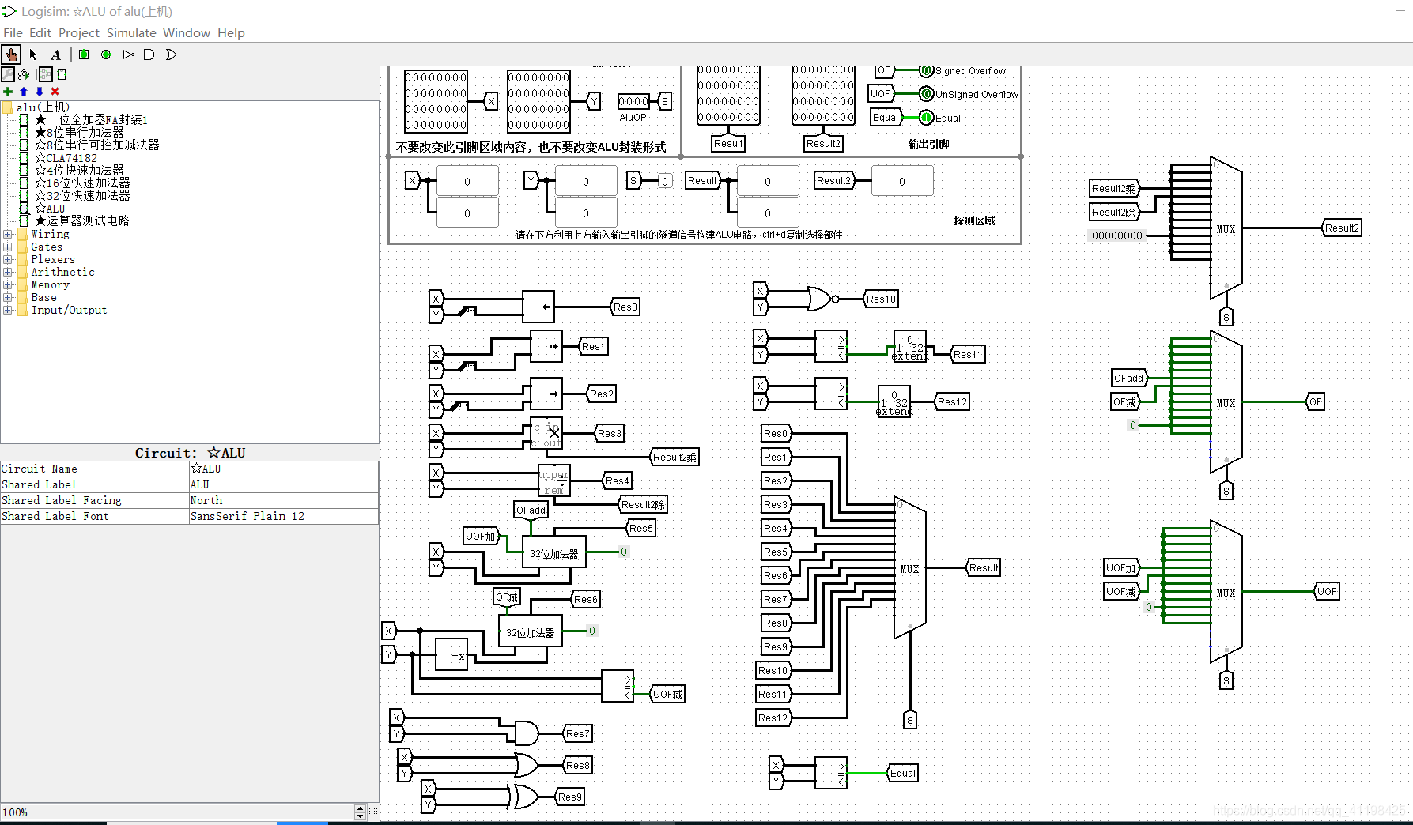Viewport: 1413px width, 825px height.
Task: Click the comparator feeding the Equal tunnel
Action: coord(831,773)
